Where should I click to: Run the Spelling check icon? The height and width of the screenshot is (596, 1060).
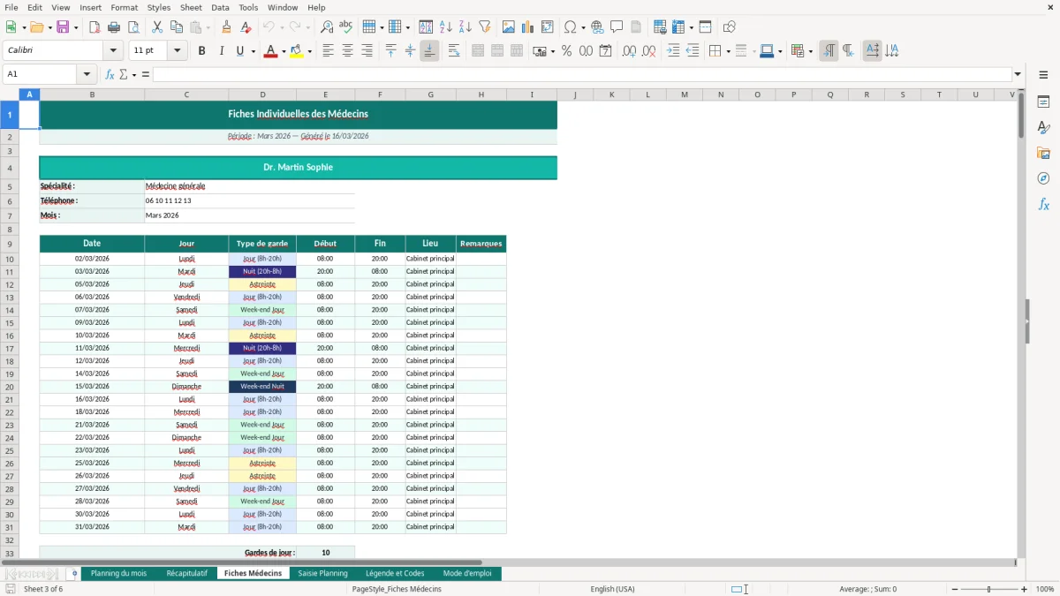pyautogui.click(x=346, y=27)
